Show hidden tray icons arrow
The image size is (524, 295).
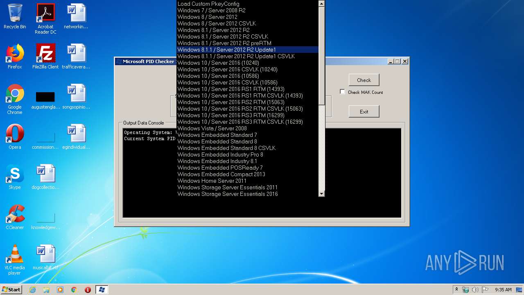pyautogui.click(x=456, y=290)
